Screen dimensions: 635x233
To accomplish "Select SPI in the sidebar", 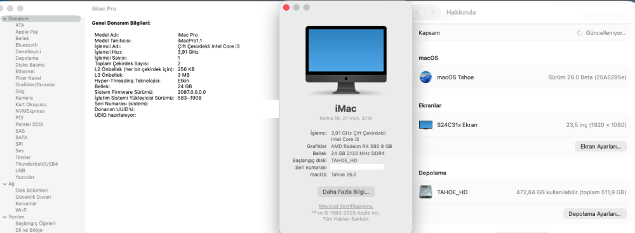I will pyautogui.click(x=19, y=144).
